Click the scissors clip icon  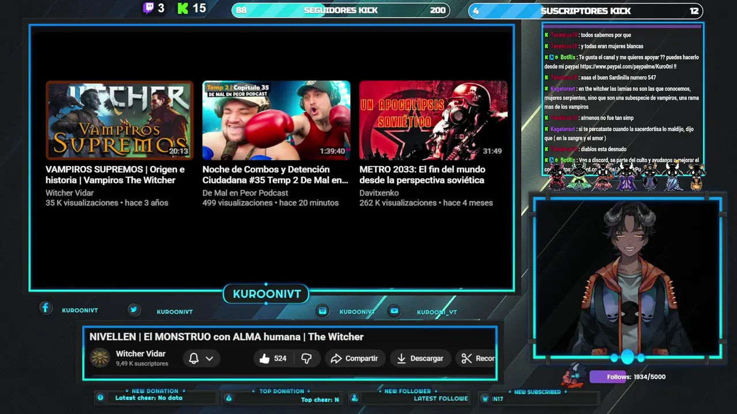click(466, 358)
